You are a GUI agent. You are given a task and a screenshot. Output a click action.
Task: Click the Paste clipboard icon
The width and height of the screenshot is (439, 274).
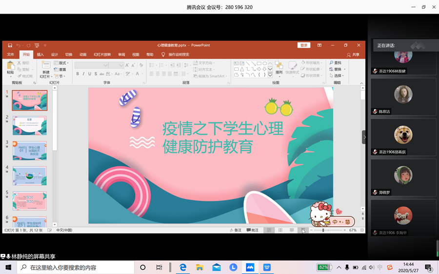pos(10,66)
